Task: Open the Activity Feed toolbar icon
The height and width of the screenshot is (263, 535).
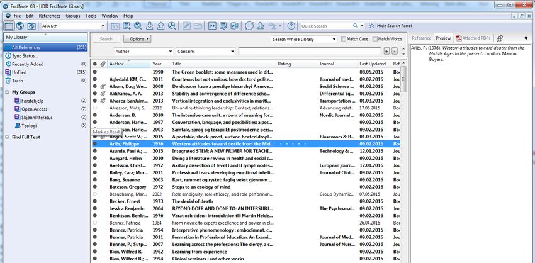Action: coord(273,26)
